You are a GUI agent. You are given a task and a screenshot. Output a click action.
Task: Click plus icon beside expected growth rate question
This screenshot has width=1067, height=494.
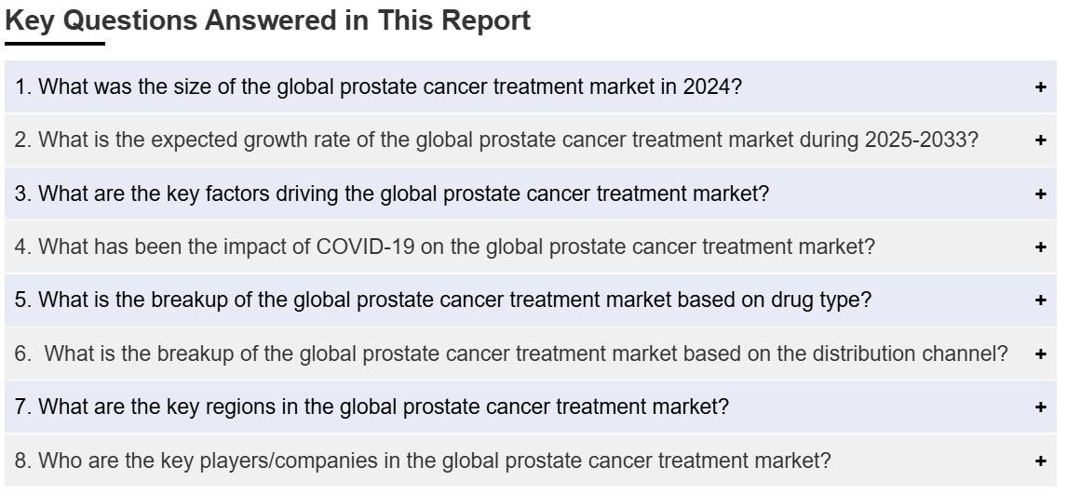1040,140
